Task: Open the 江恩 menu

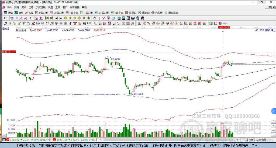Action: tap(31, 7)
